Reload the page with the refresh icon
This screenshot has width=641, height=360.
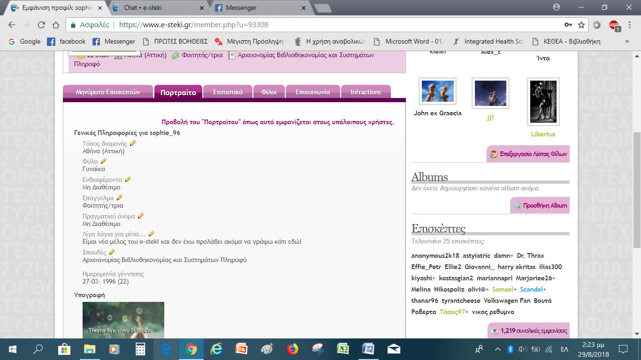pos(41,25)
